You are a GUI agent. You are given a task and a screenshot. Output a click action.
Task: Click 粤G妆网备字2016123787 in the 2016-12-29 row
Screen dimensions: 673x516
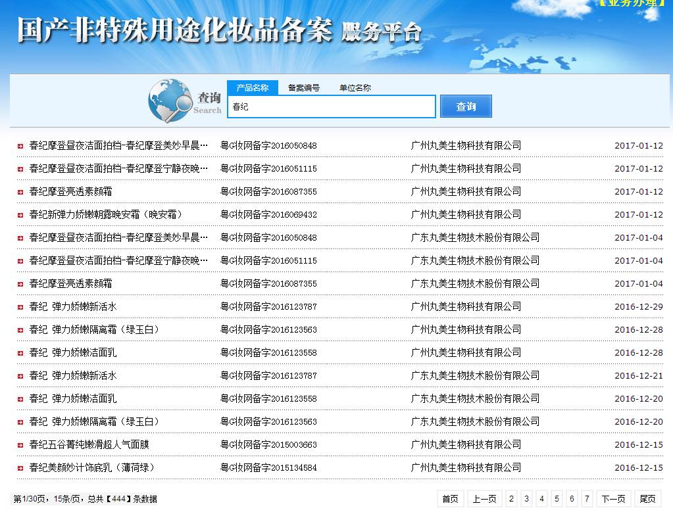tap(268, 307)
